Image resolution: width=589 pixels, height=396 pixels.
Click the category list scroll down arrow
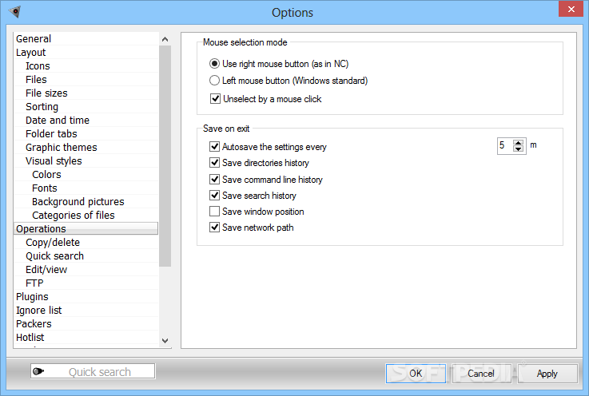pos(165,341)
